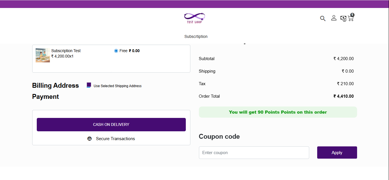The image size is (389, 180).
Task: Click the Subtotal row value
Action: 344,58
